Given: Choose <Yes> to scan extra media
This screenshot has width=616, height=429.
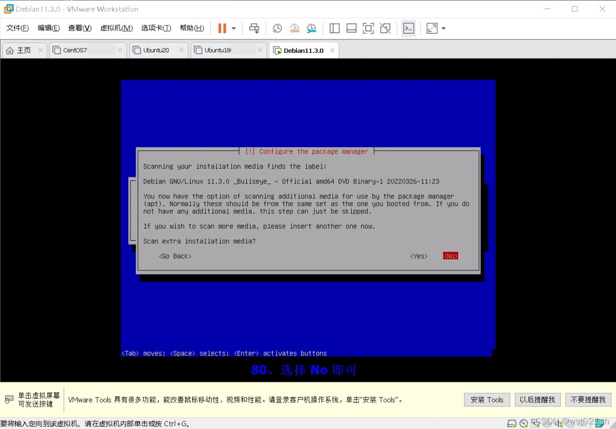Looking at the screenshot, I should click(419, 256).
